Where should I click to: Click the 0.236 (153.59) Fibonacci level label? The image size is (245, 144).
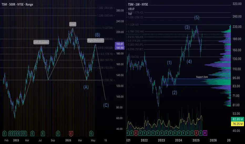coord(105,68)
